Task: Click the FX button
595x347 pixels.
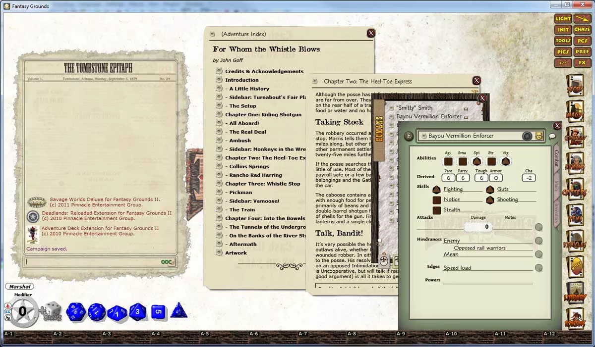Action: coord(582,63)
